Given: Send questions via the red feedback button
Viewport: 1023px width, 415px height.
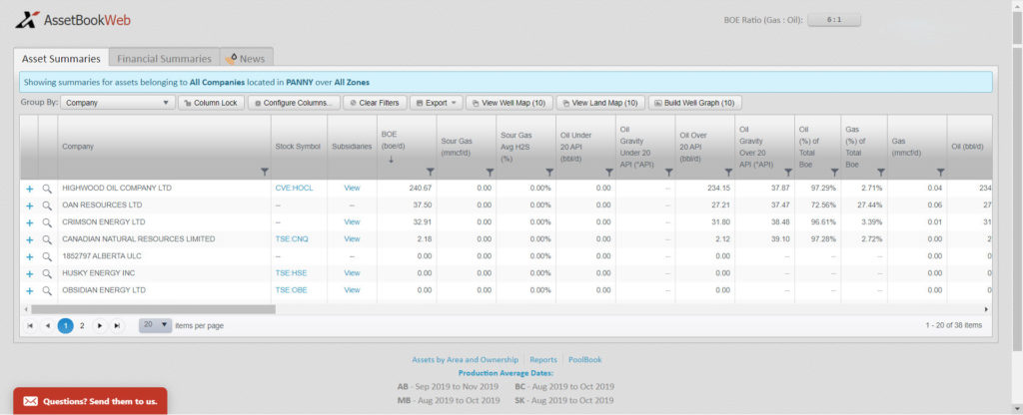Looking at the screenshot, I should (x=90, y=401).
